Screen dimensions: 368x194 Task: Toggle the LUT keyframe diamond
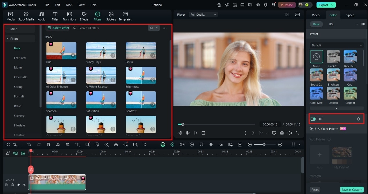click(x=358, y=119)
